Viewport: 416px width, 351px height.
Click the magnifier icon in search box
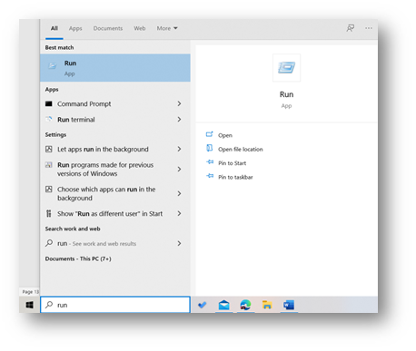point(49,305)
